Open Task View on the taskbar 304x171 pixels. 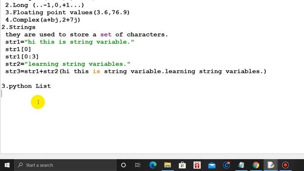click(138, 165)
